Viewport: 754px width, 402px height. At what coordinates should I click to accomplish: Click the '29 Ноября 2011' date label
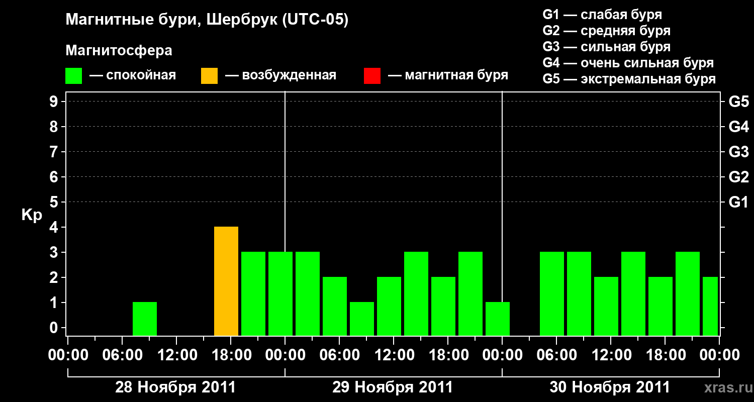point(393,387)
